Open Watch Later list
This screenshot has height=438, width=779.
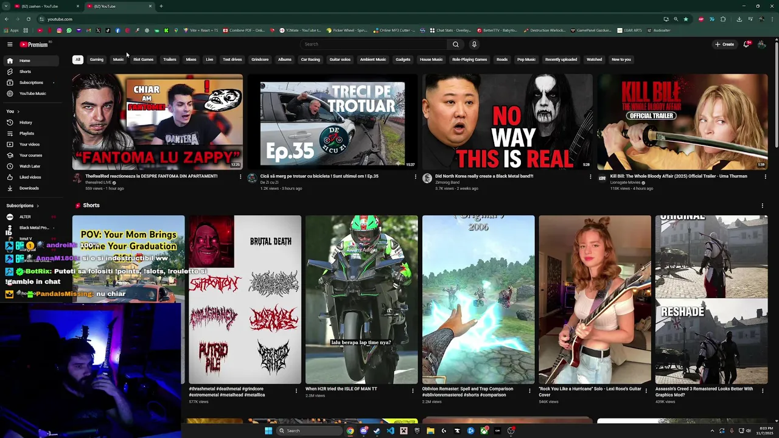(32, 166)
